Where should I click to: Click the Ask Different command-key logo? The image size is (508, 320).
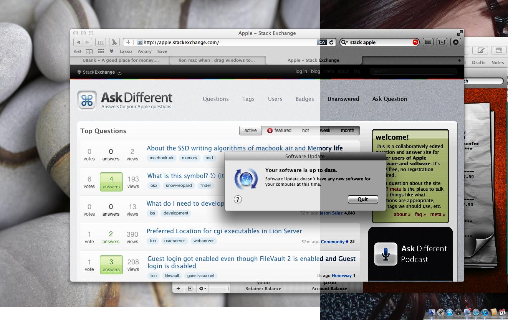pos(87,101)
